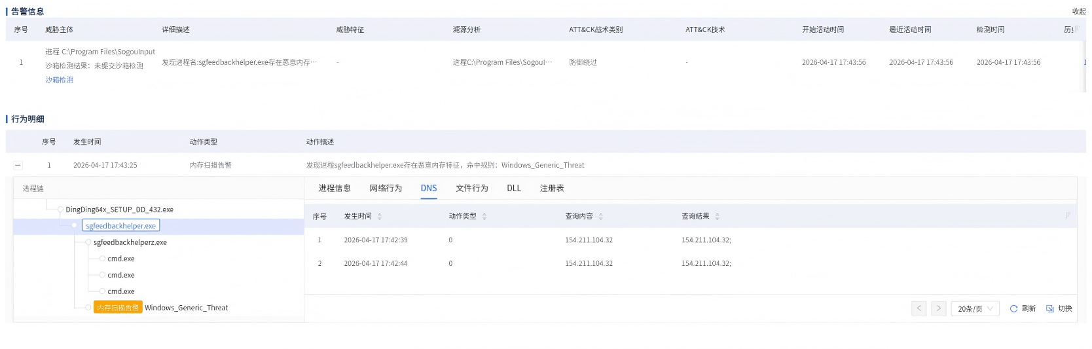Viewport: 1092px width, 349px height.
Task: Click the 沙箱检测 link
Action: pyautogui.click(x=59, y=80)
